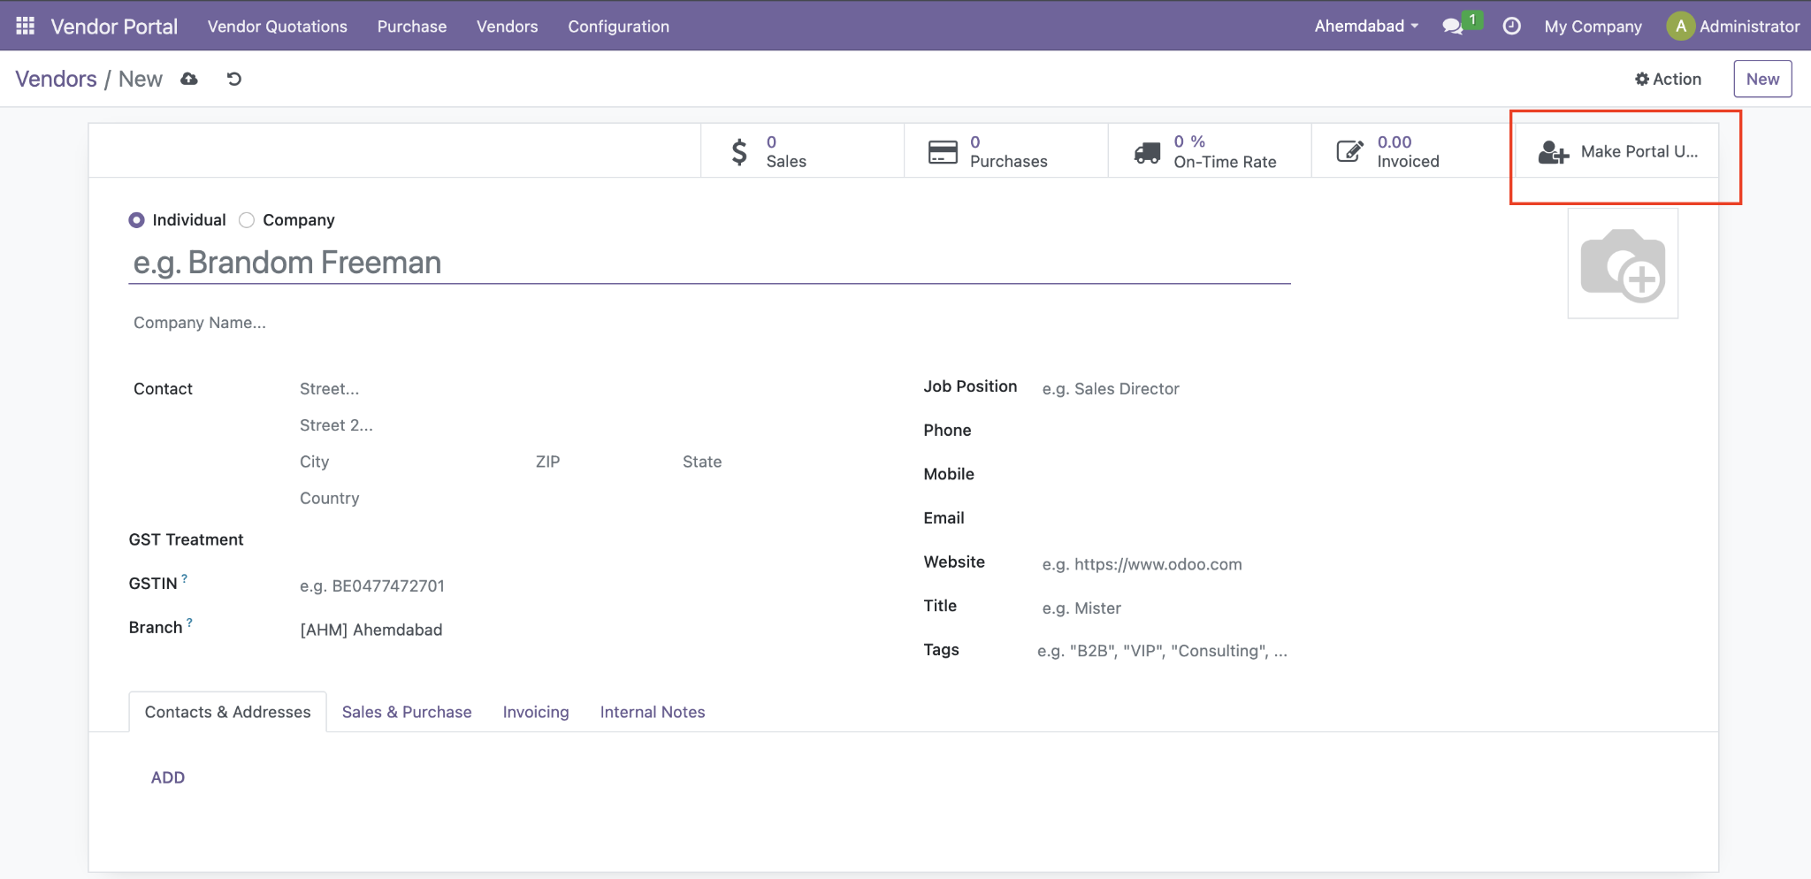Open the apps grid menu icon
Viewport: 1811px width, 879px height.
pyautogui.click(x=26, y=26)
